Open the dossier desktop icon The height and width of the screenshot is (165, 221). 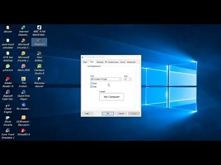[x=8, y=29]
